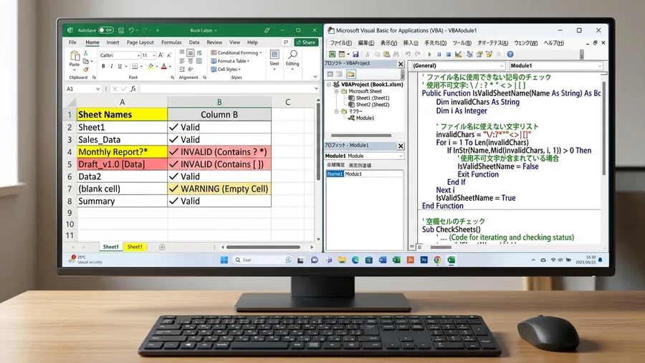Open the Cell Styles dropdown
This screenshot has width=645, height=363.
tap(226, 69)
